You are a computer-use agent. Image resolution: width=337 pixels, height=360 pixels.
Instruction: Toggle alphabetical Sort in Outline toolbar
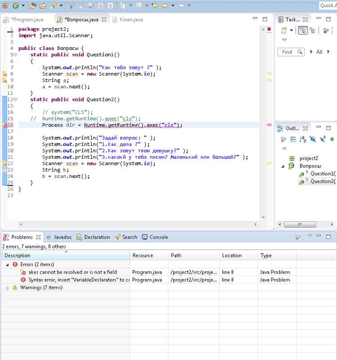(303, 139)
